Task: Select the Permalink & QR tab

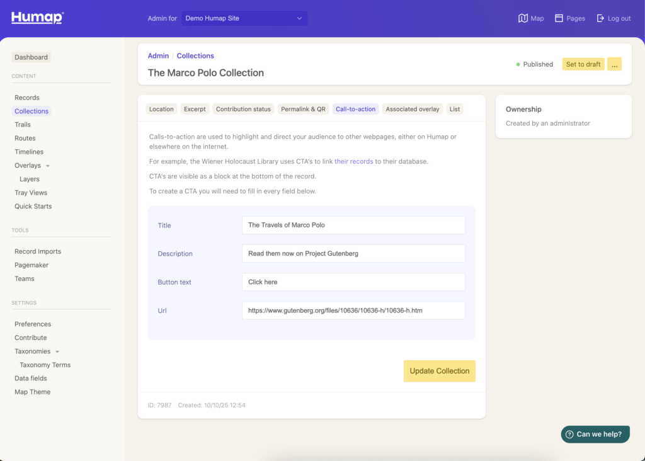Action: click(x=303, y=109)
